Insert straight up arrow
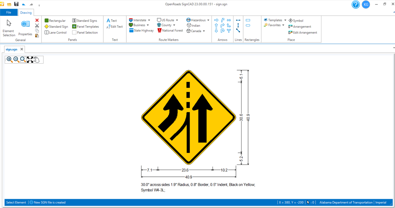395x208 pixels. [216, 26]
